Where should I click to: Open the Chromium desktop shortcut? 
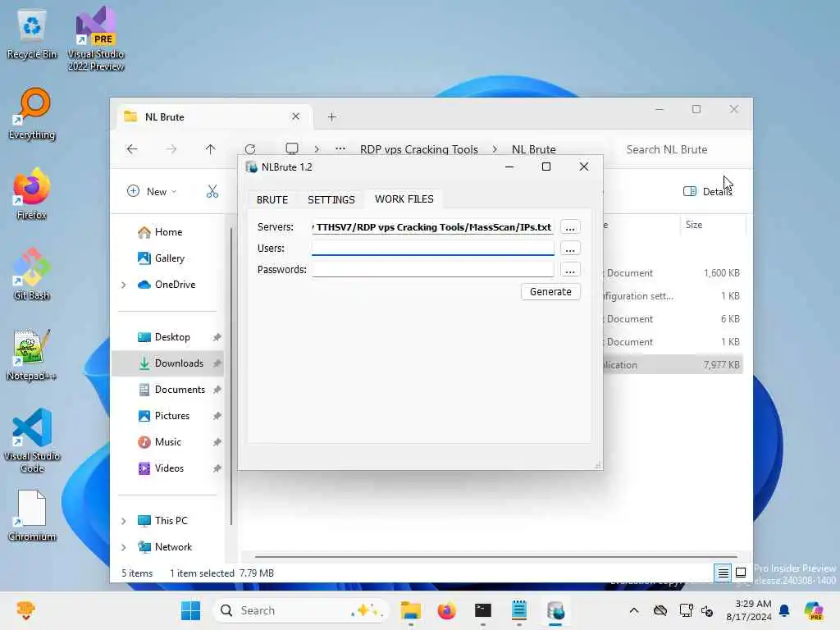click(x=32, y=515)
